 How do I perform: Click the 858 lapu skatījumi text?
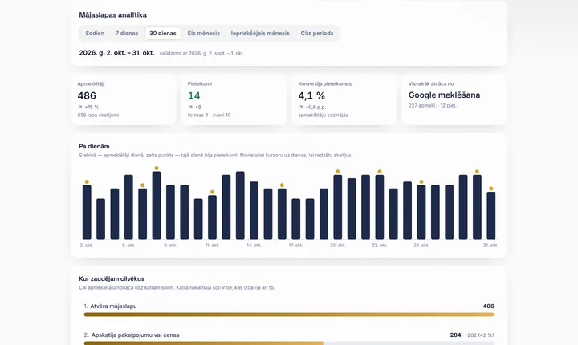98,115
